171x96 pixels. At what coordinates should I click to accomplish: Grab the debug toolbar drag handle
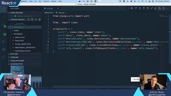coord(129,8)
